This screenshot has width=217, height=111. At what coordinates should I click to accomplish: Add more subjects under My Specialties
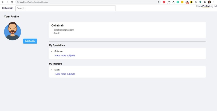[65, 56]
